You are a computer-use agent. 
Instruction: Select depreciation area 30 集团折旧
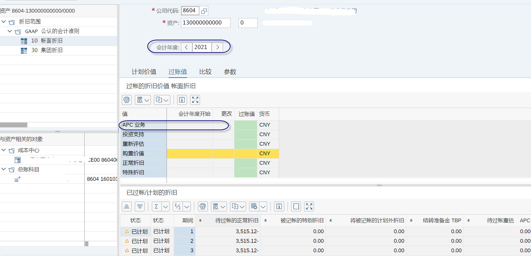[47, 50]
